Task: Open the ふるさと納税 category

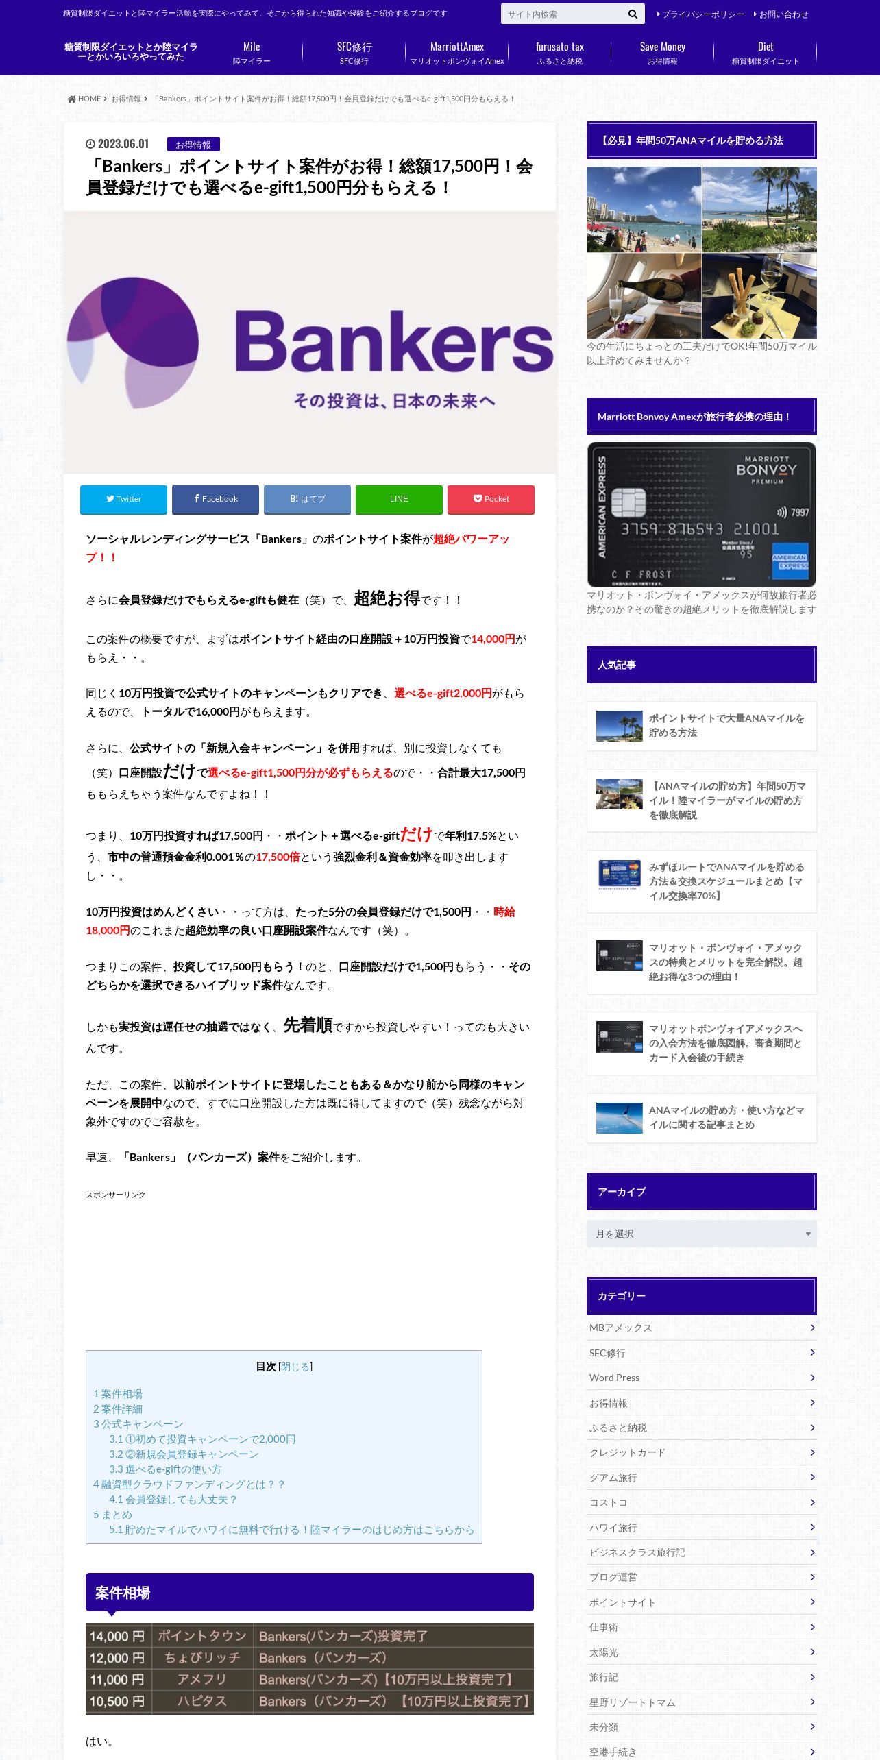Action: click(702, 1428)
